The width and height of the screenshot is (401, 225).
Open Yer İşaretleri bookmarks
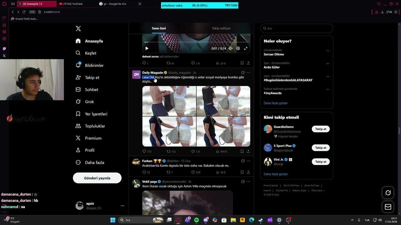pos(91,114)
